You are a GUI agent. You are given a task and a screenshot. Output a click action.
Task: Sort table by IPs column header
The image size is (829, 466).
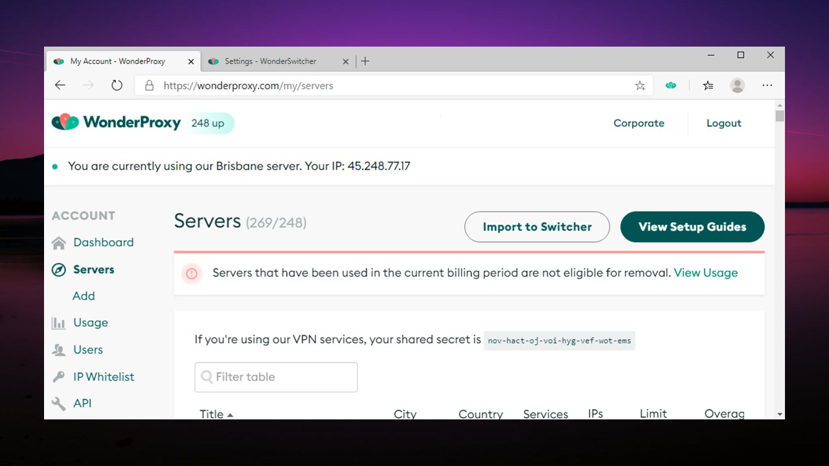coord(595,414)
